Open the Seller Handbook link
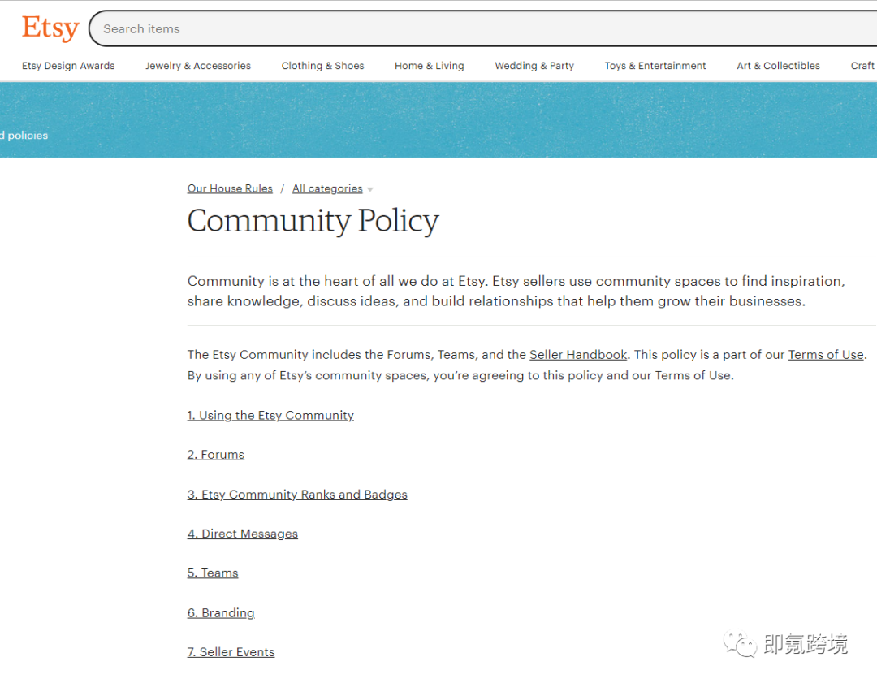This screenshot has height=683, width=877. (x=578, y=355)
